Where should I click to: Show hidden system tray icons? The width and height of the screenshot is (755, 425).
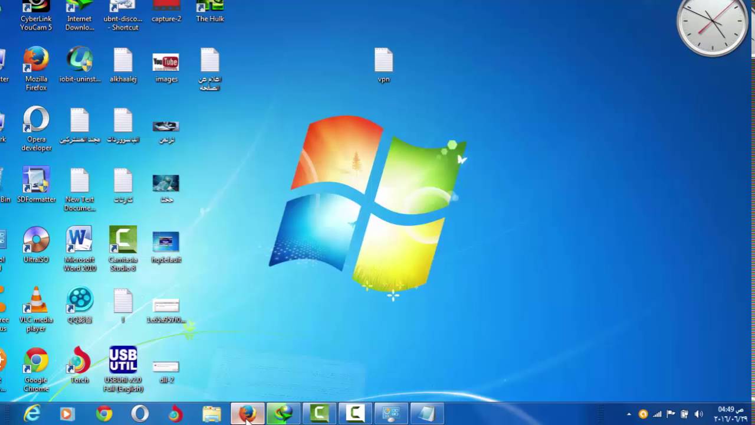click(x=629, y=414)
